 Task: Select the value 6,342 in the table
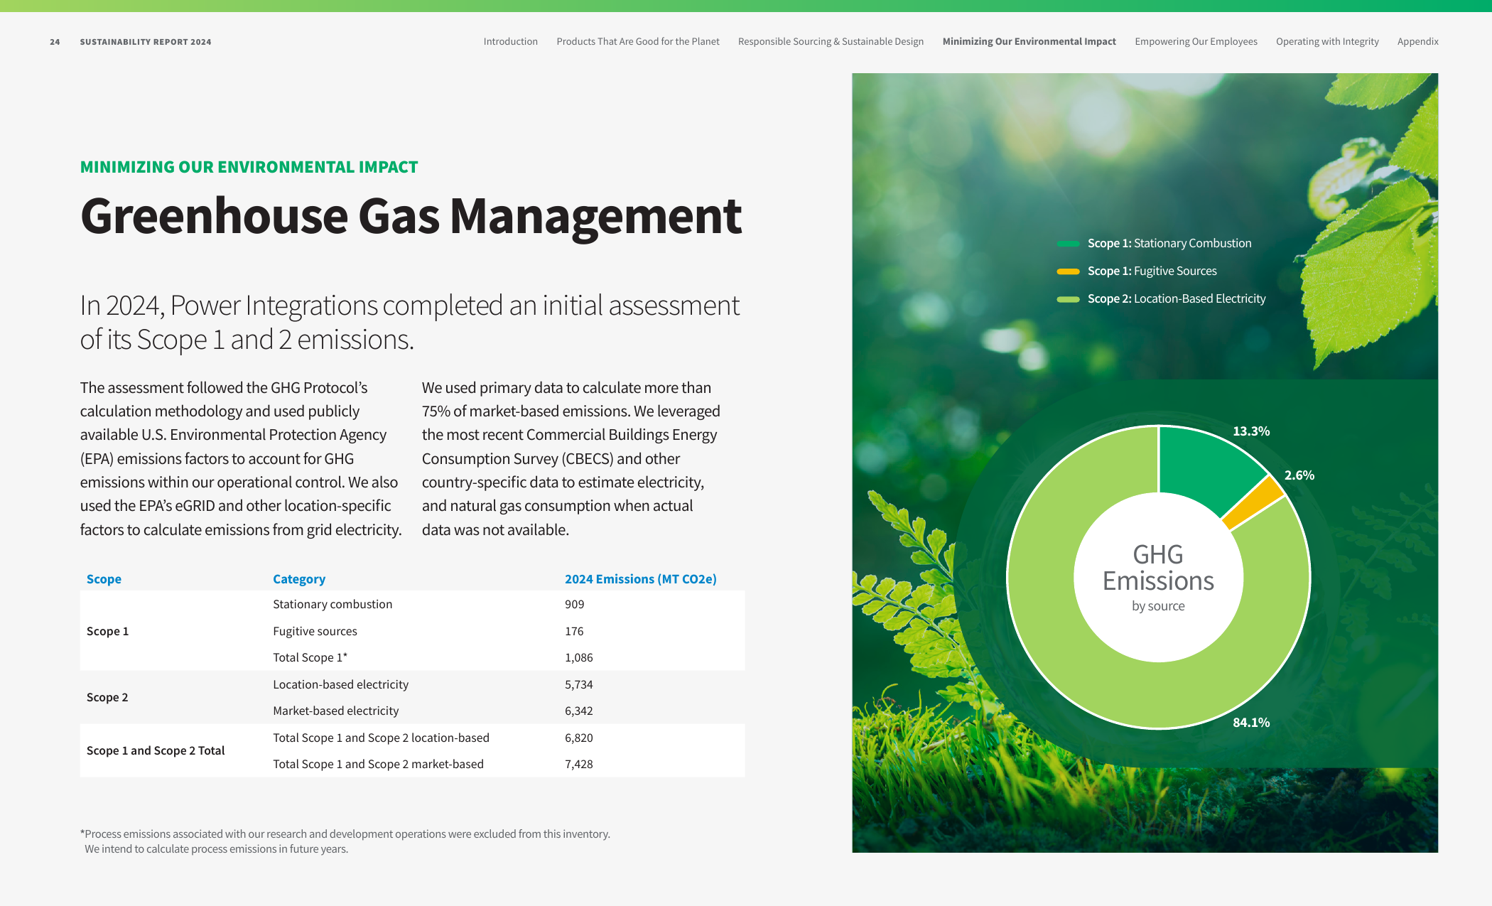point(578,711)
